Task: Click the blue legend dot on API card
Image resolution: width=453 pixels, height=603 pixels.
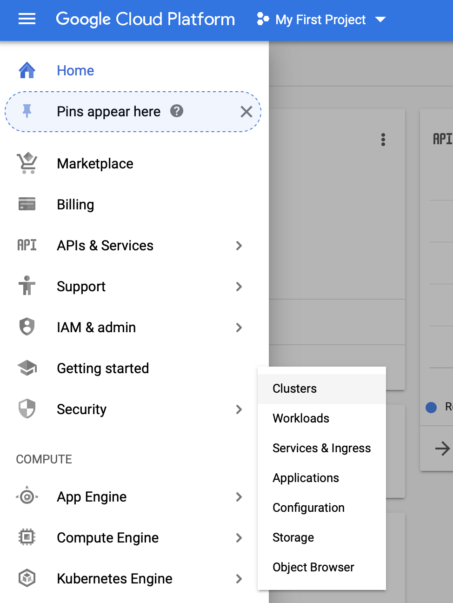Action: tap(431, 407)
